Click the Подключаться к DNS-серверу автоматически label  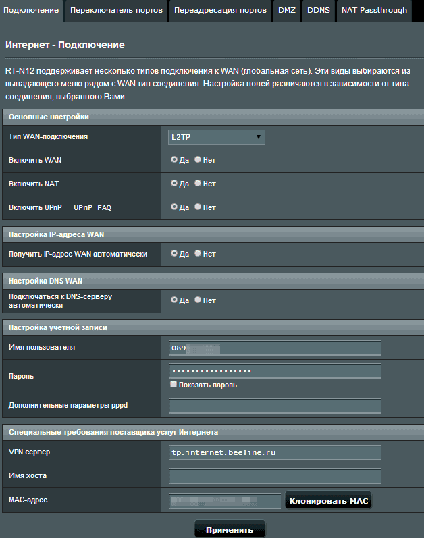pyautogui.click(x=60, y=301)
